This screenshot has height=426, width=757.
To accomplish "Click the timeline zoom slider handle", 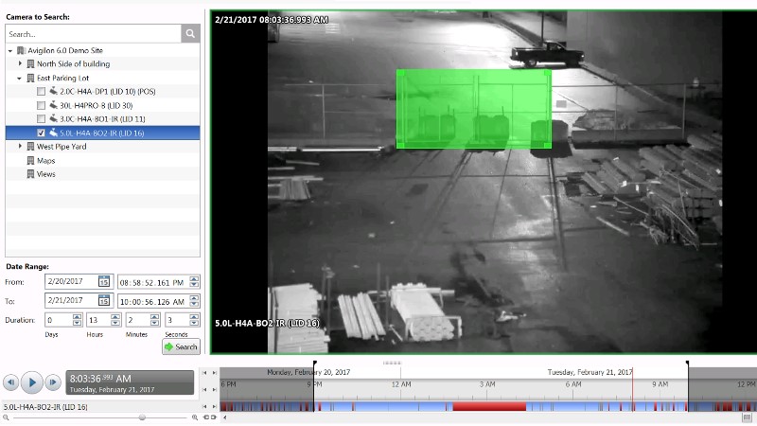I will click(142, 417).
